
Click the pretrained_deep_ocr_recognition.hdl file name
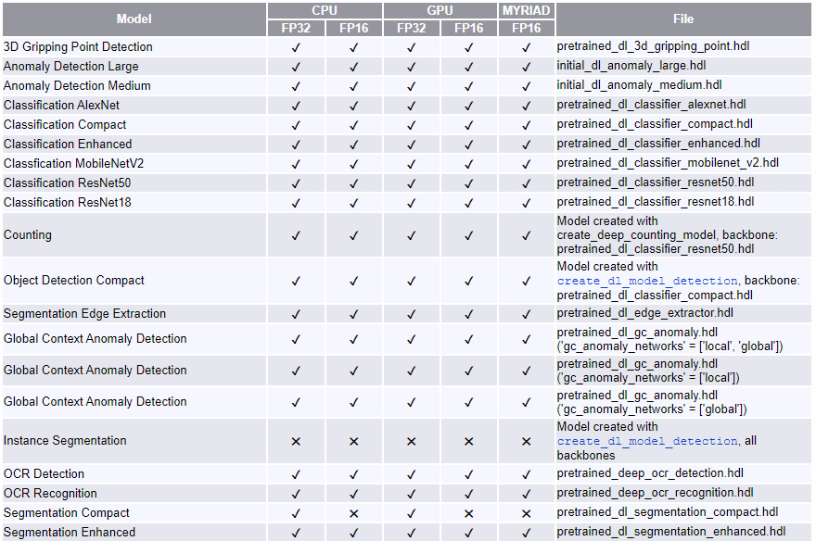click(x=656, y=493)
